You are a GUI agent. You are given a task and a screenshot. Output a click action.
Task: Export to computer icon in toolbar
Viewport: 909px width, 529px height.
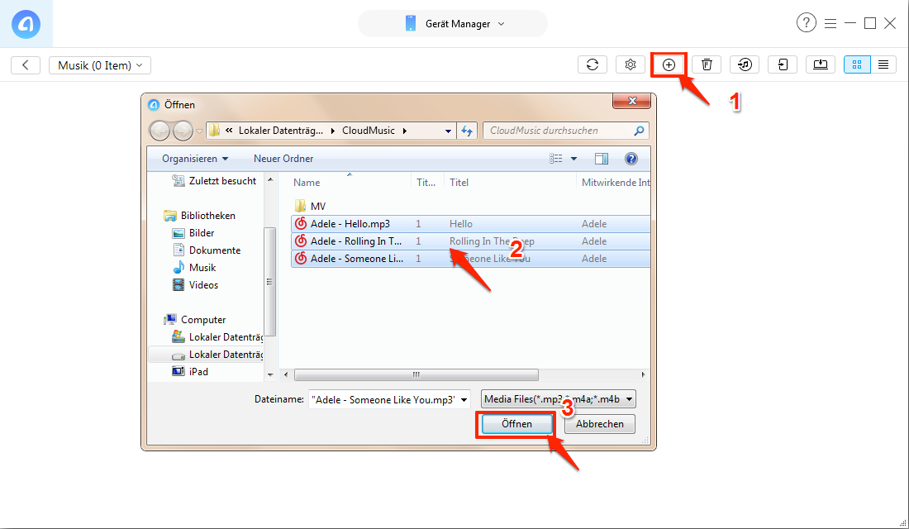[x=821, y=64]
